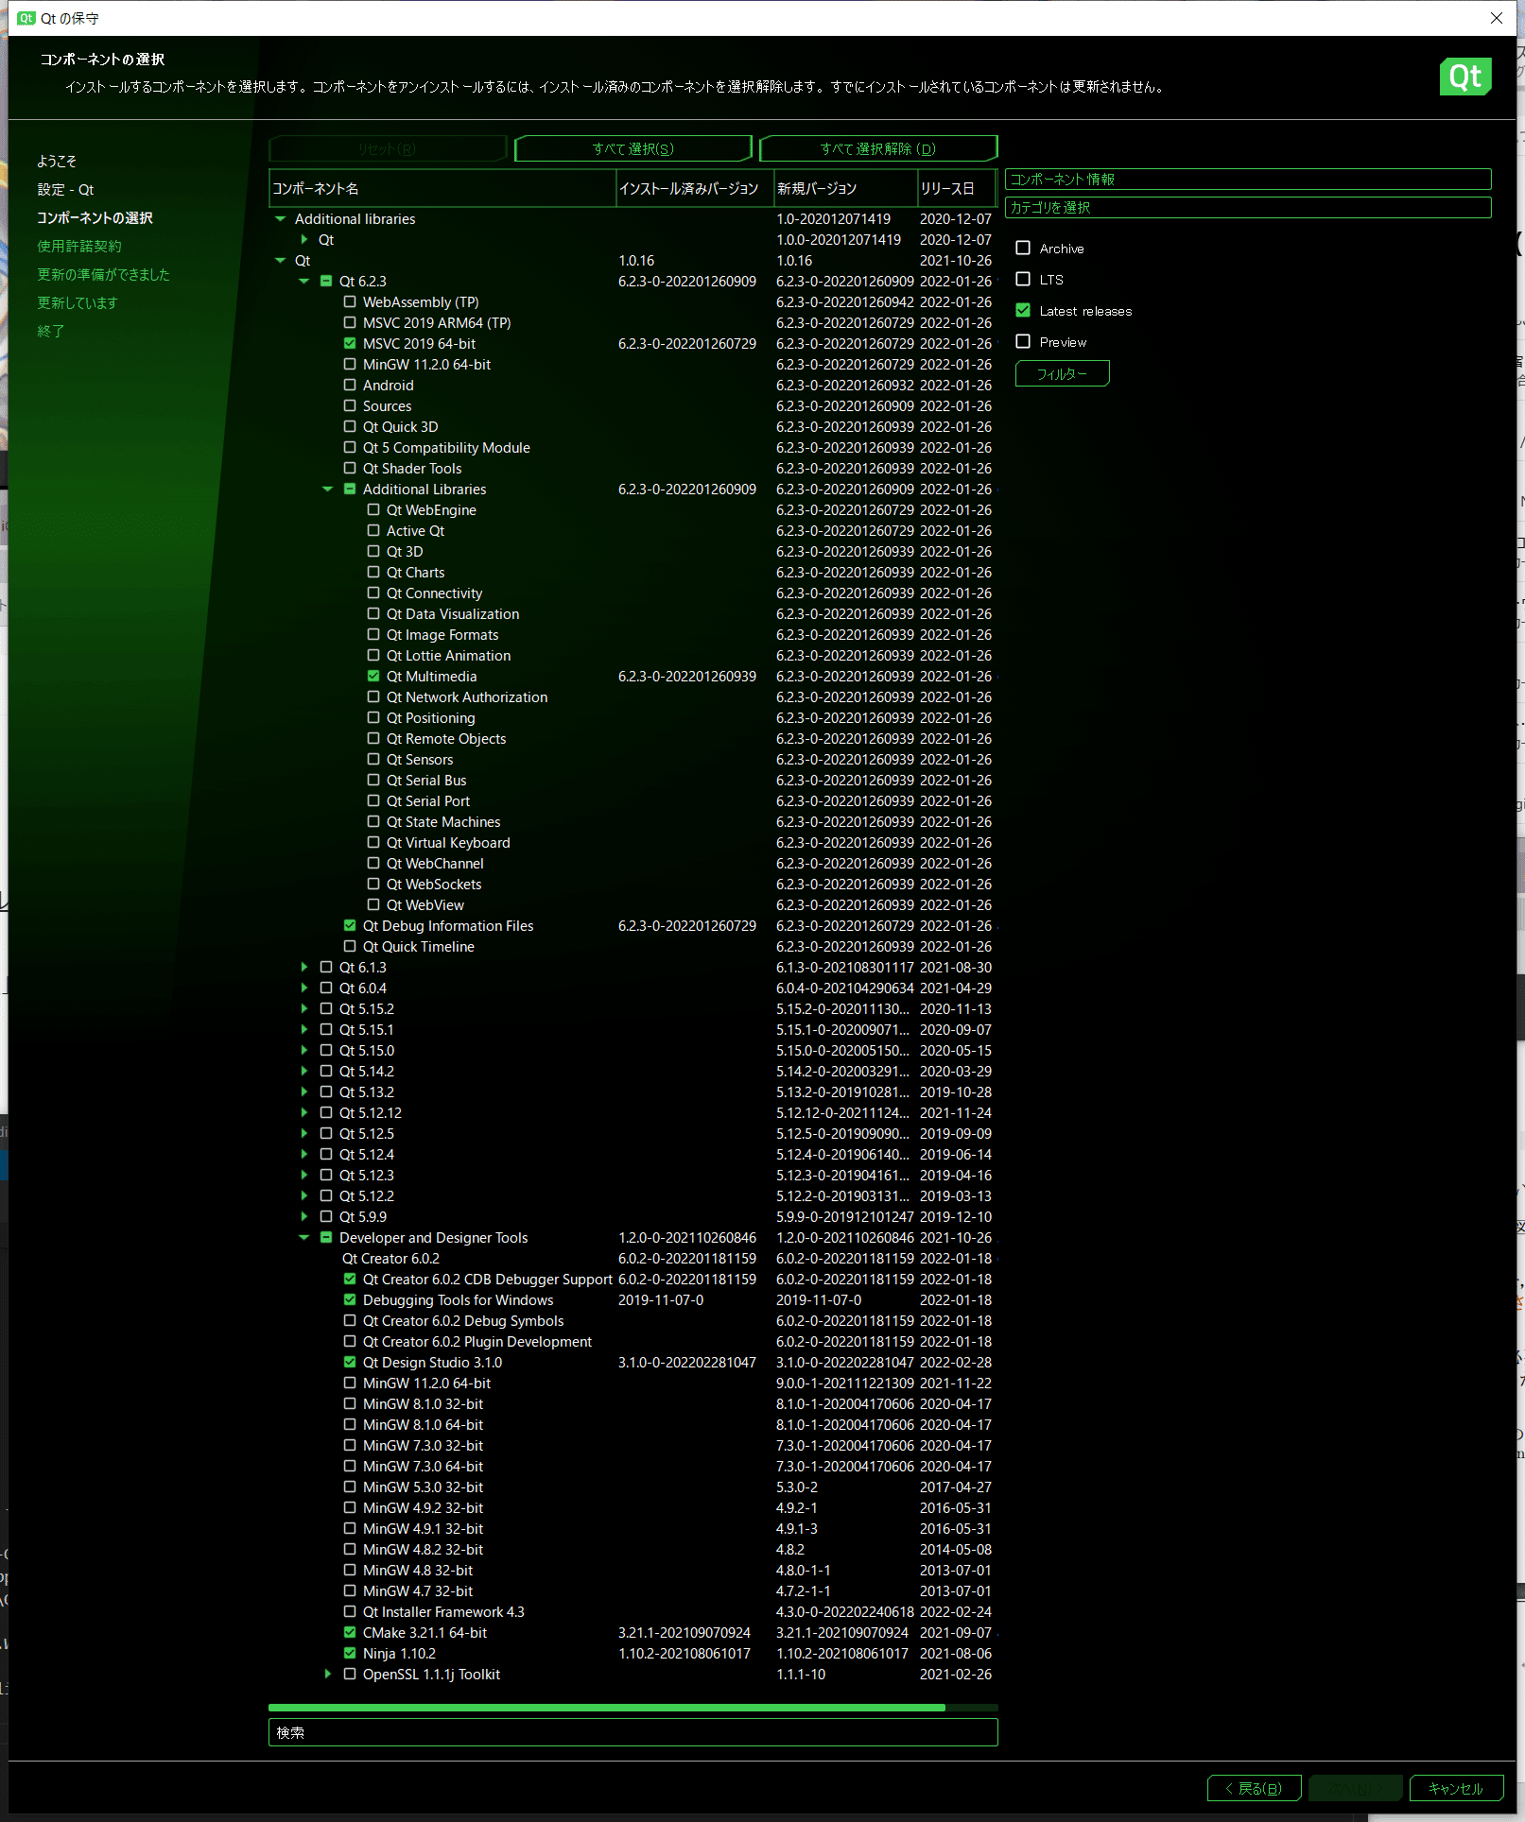
Task: Enable the LTS filter checkbox
Action: [x=1023, y=279]
